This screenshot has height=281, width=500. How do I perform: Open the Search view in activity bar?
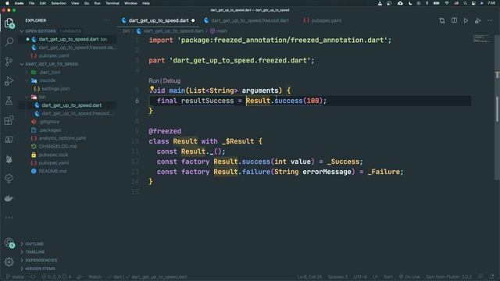[x=9, y=41]
